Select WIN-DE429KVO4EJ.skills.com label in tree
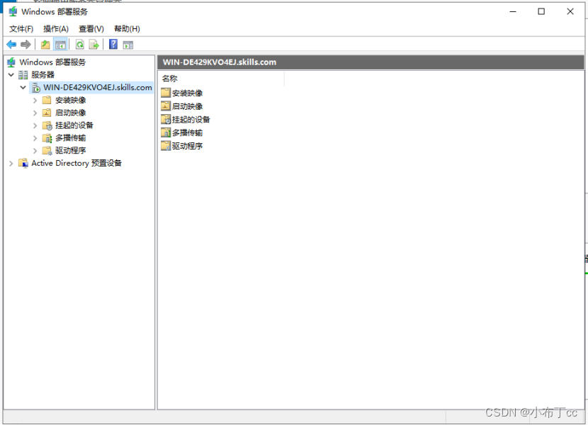The height and width of the screenshot is (425, 588). [98, 88]
